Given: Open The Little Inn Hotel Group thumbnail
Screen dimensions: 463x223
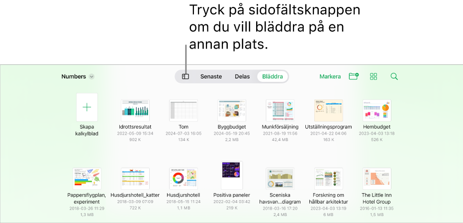Looking at the screenshot, I should 377,178.
